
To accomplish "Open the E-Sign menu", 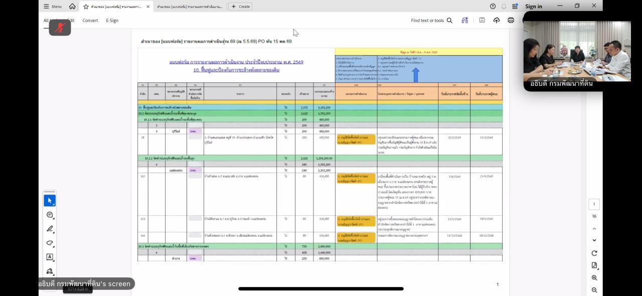I will pos(112,21).
